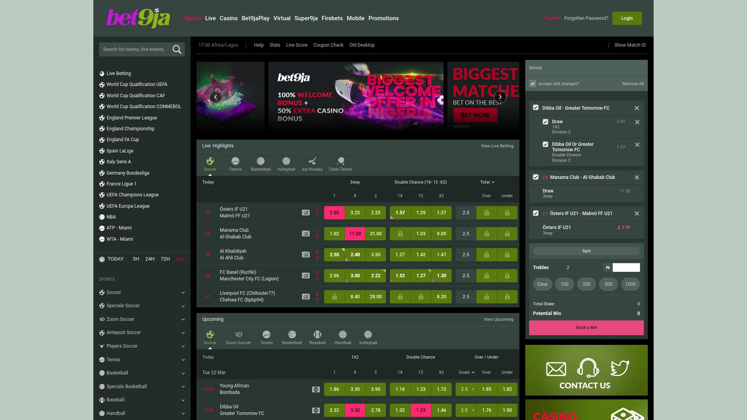This screenshot has height=420, width=747.
Task: Expand Specials Soccer category
Action: [x=142, y=306]
